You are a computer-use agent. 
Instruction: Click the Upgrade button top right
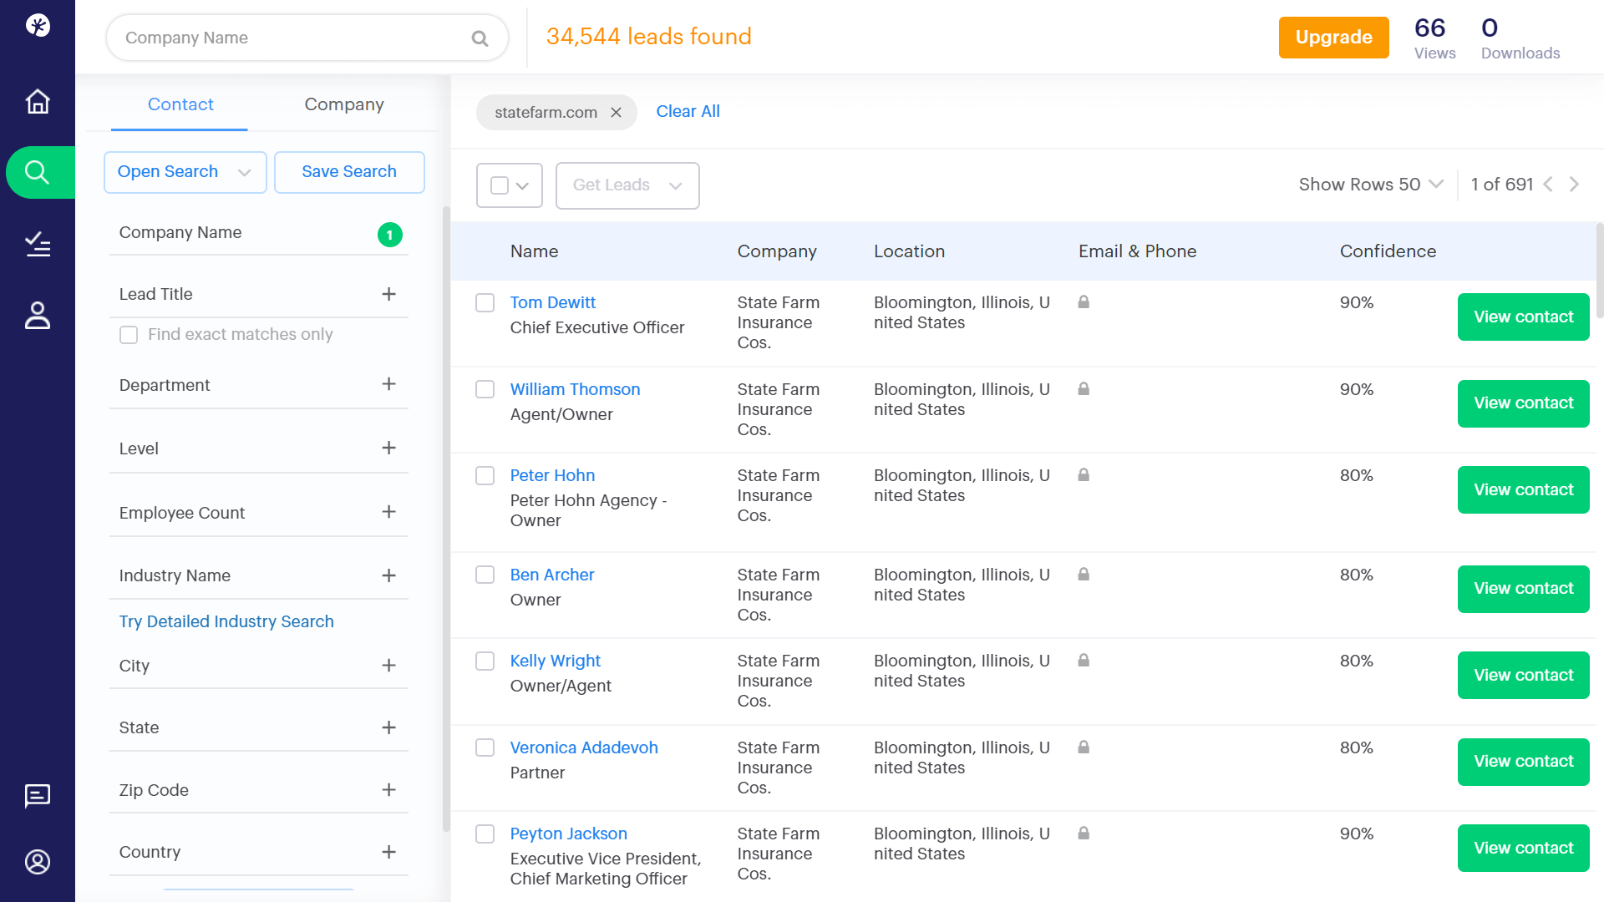[x=1333, y=37]
